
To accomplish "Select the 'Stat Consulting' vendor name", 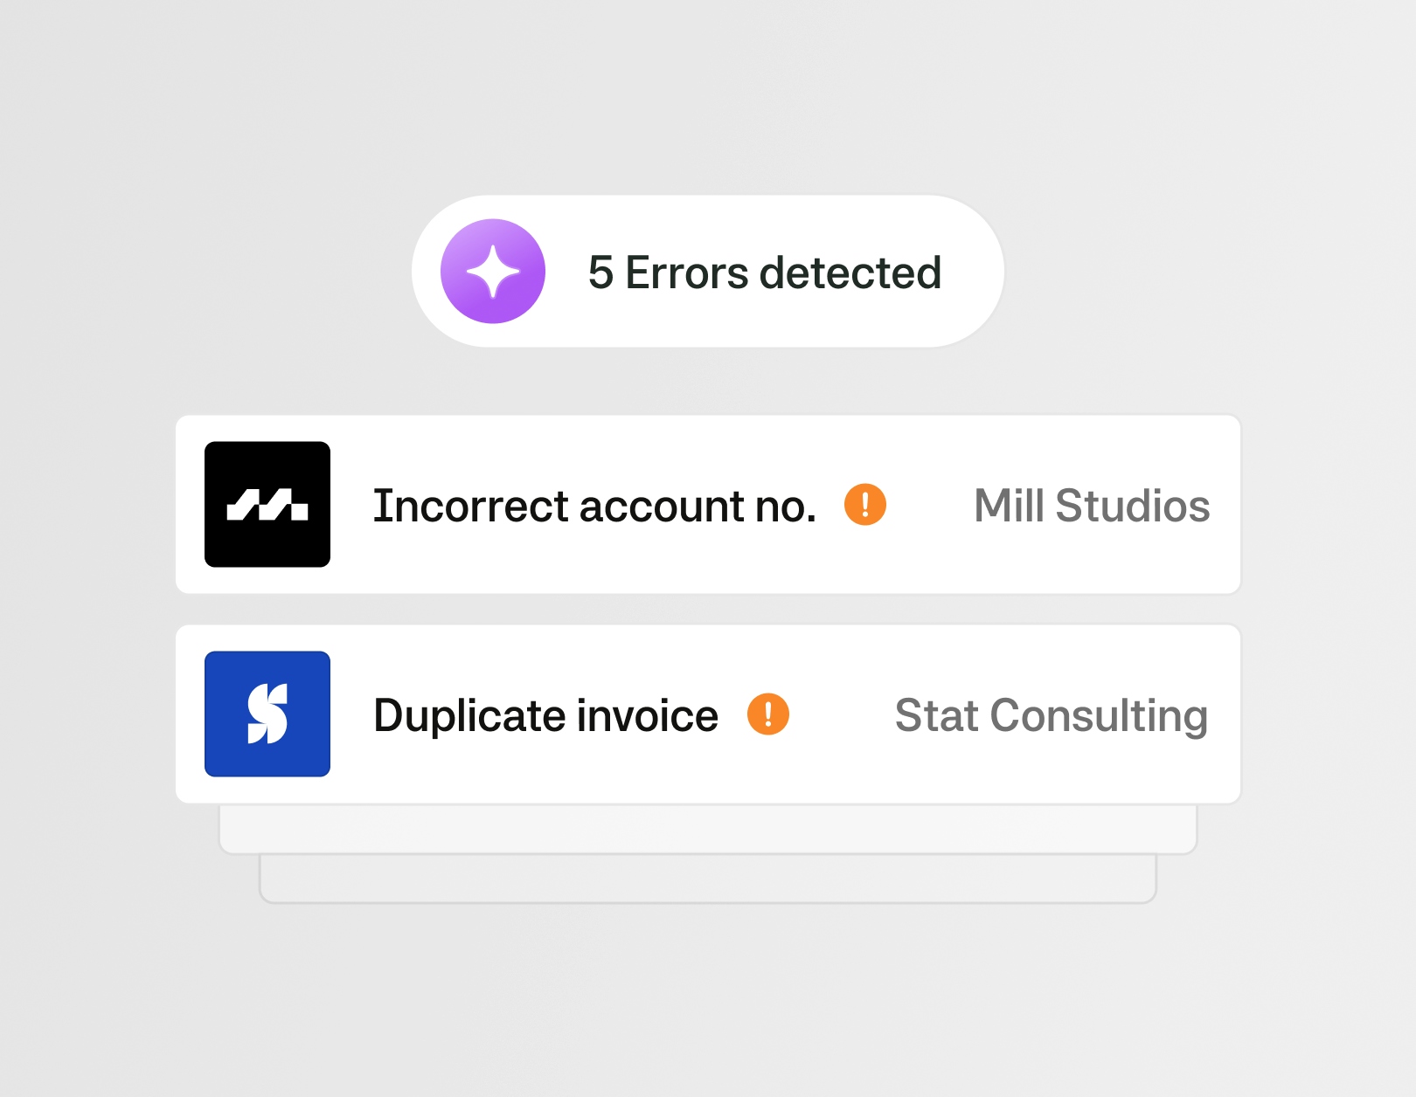I will (x=1052, y=715).
